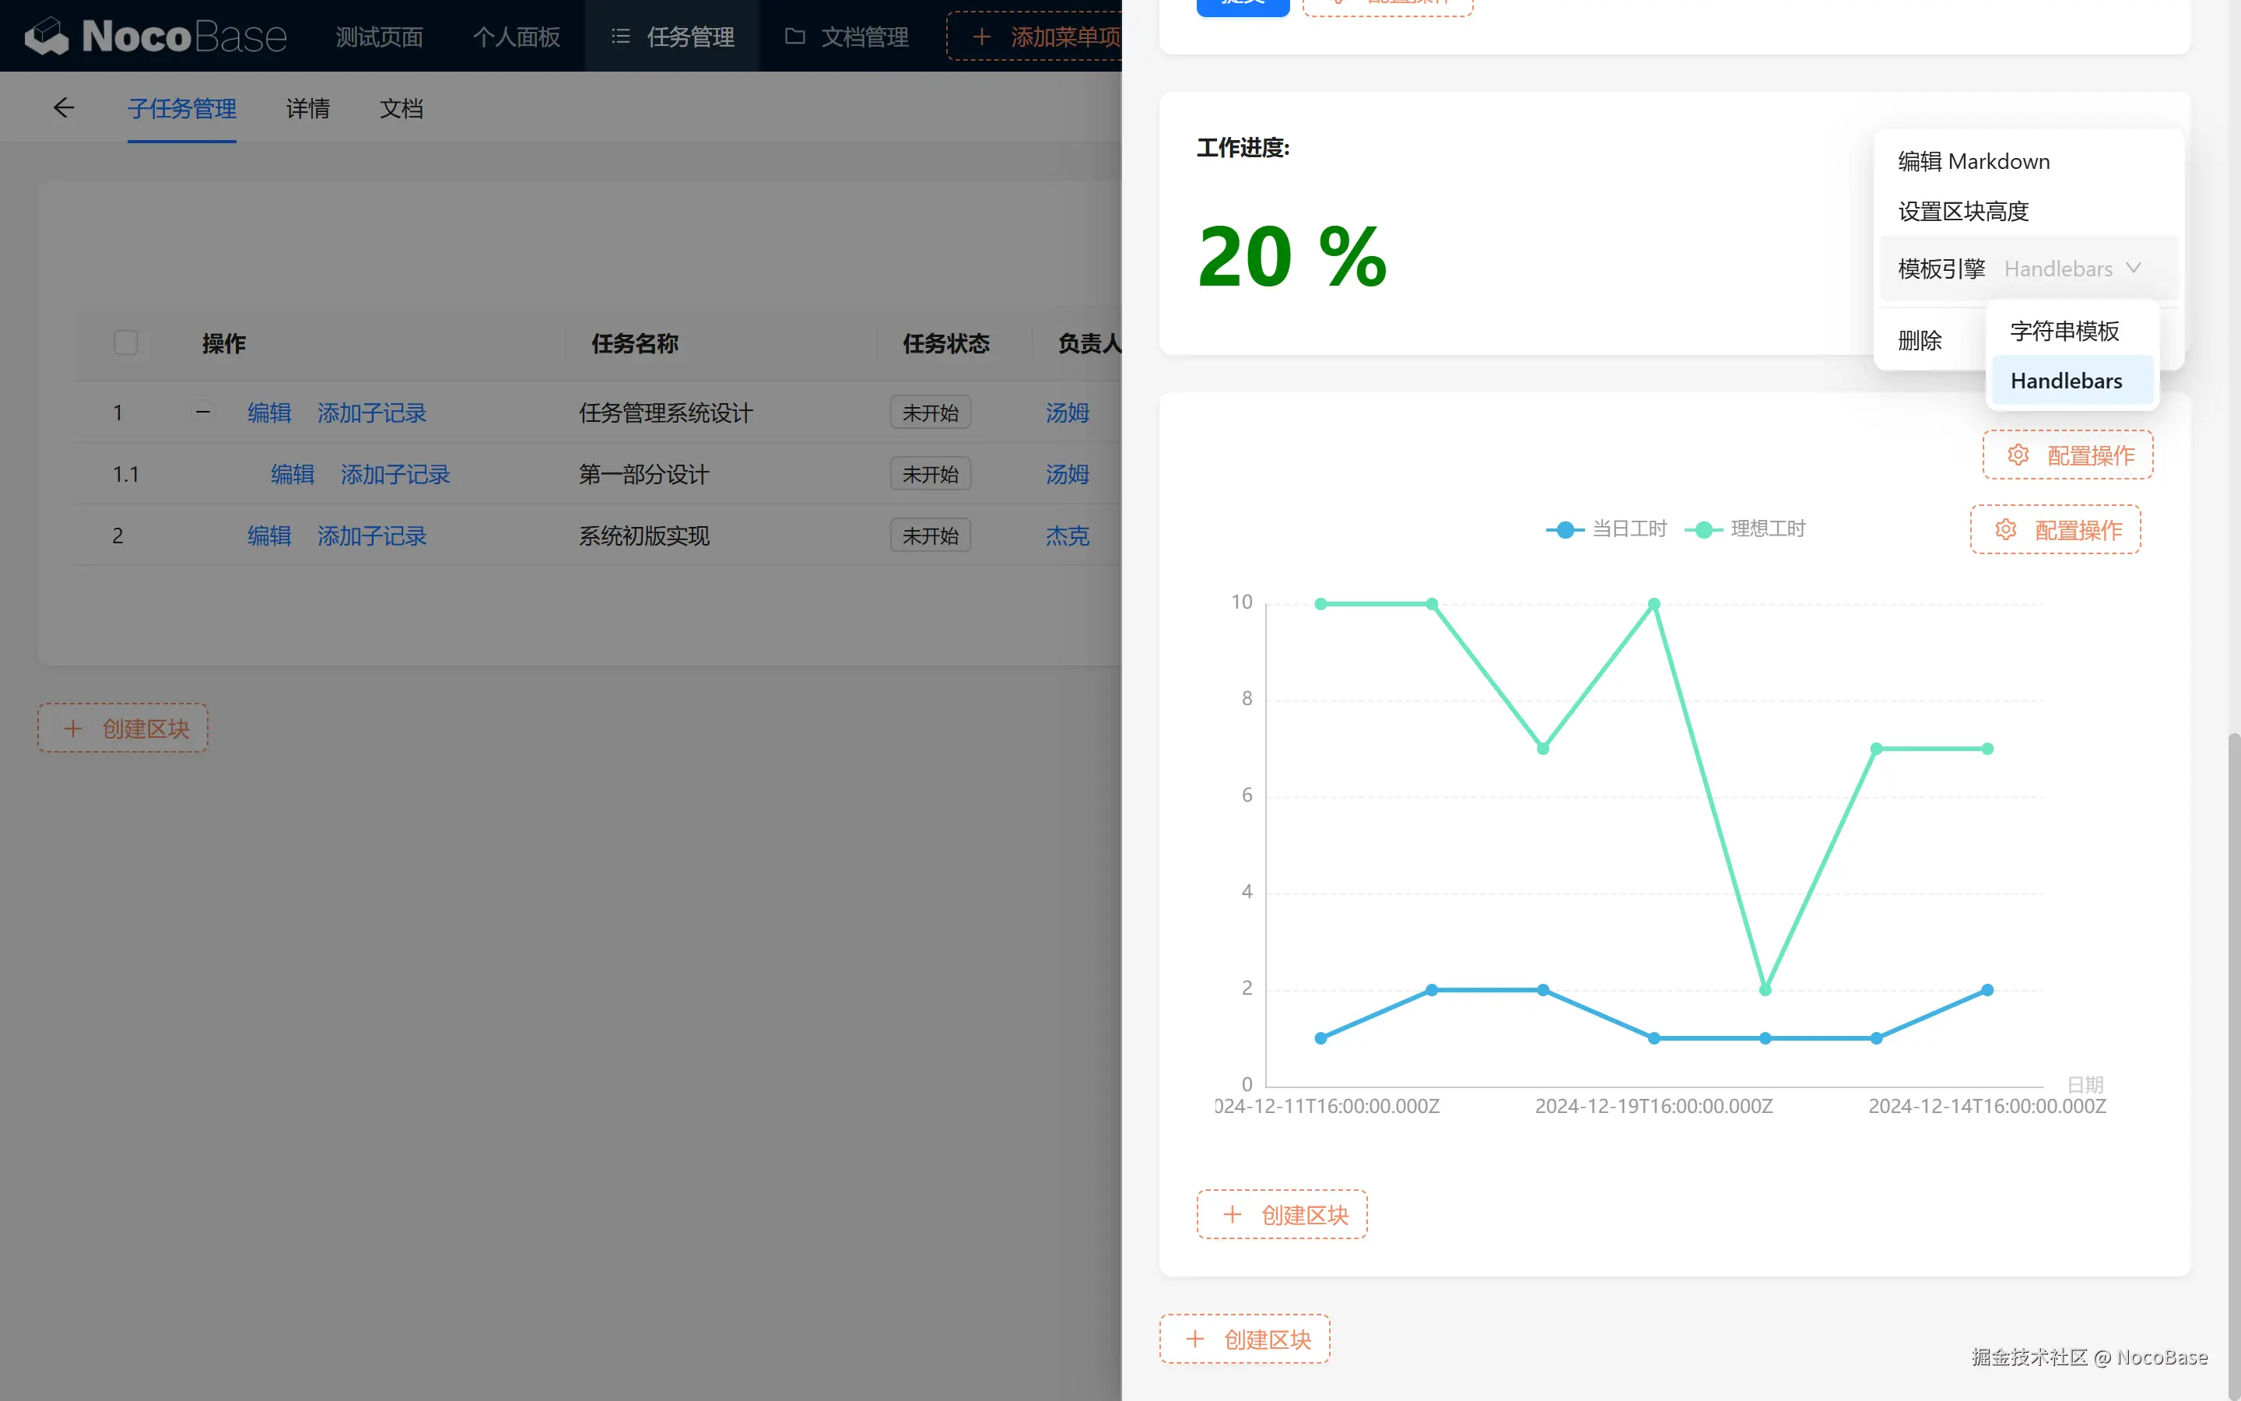Click plus icon of bottom 创建区块 button
Image resolution: width=2241 pixels, height=1401 pixels.
(1194, 1339)
